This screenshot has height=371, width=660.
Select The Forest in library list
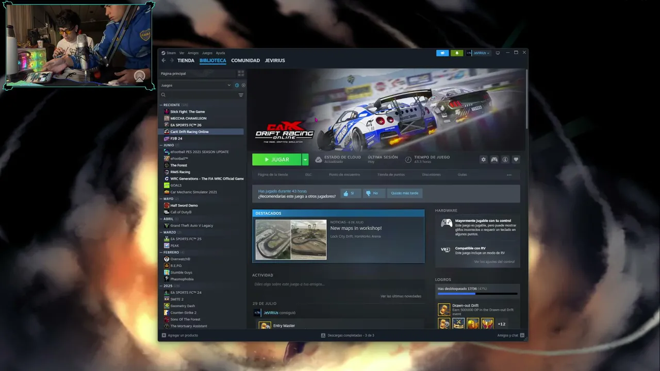point(179,165)
